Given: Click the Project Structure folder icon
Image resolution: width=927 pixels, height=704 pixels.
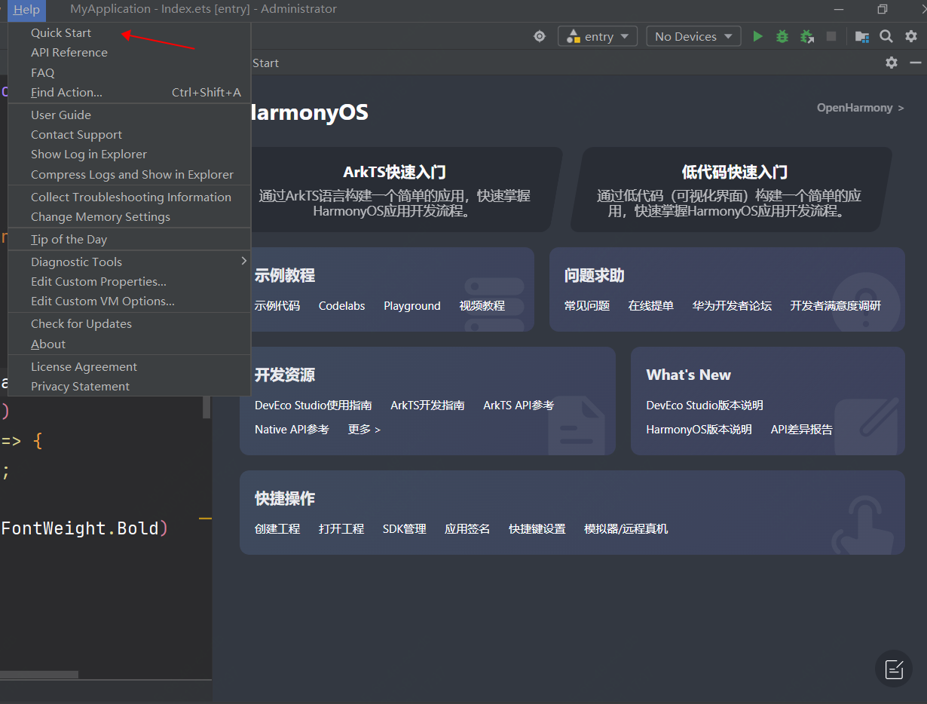Looking at the screenshot, I should (861, 36).
